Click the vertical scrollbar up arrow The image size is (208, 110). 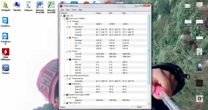(149, 16)
